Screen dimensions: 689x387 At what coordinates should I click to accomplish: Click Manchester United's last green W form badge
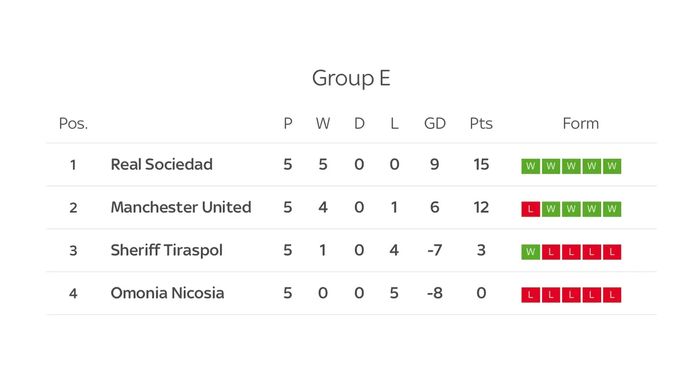pos(612,209)
